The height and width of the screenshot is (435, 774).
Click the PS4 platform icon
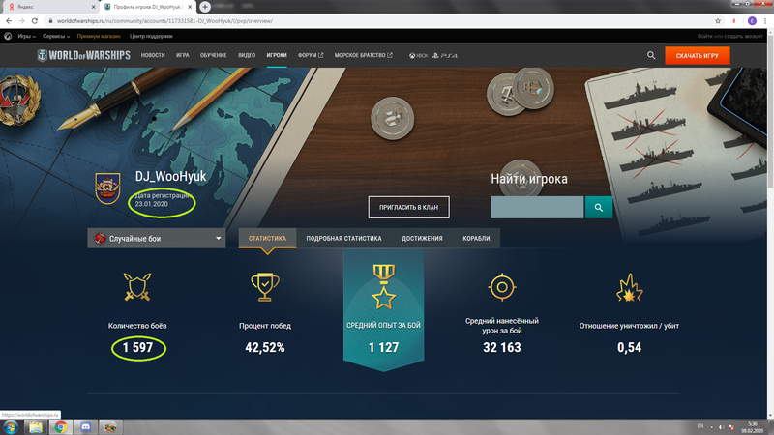point(444,56)
